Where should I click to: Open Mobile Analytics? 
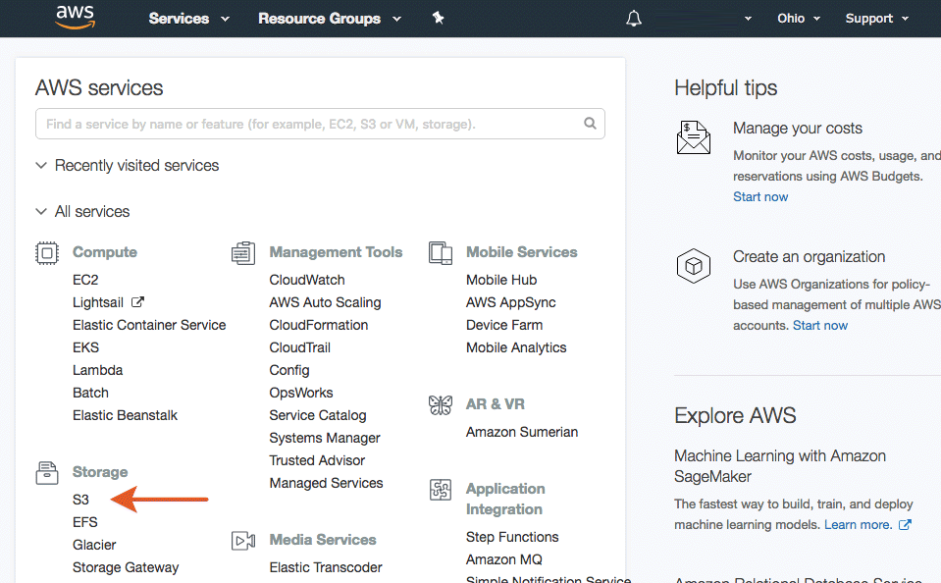(x=516, y=347)
